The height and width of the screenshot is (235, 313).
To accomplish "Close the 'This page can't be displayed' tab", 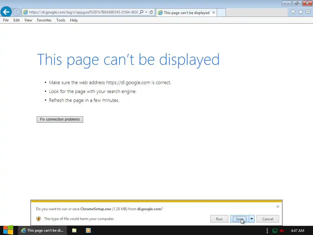I will click(x=214, y=13).
